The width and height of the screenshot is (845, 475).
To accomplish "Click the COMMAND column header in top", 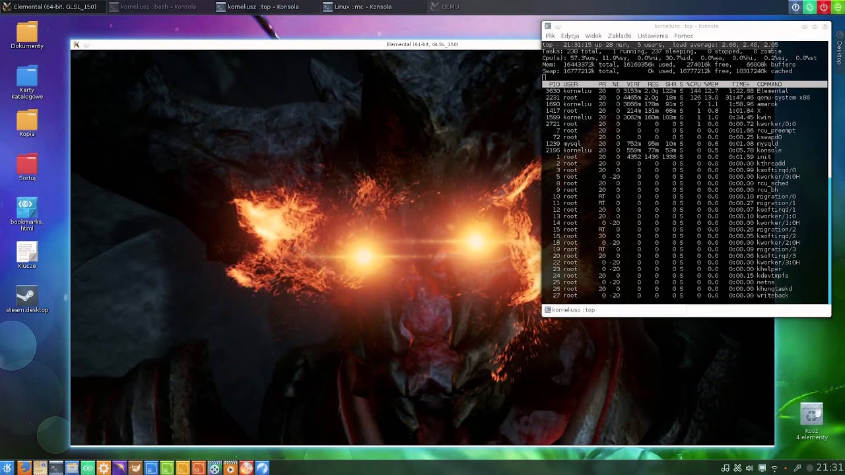I will [x=769, y=84].
